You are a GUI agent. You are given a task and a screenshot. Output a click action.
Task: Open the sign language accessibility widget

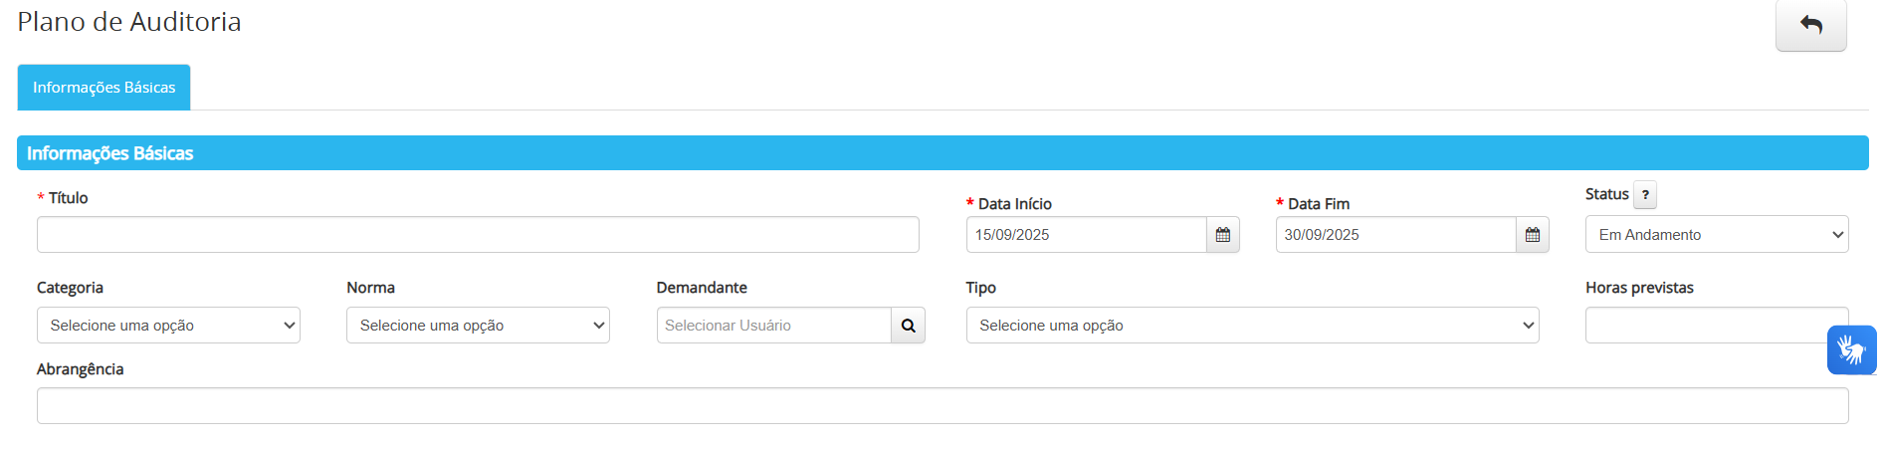1851,350
